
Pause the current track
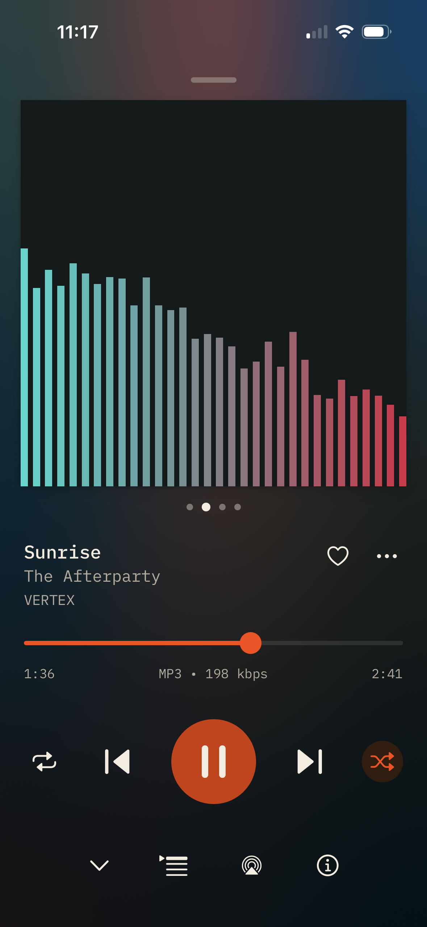213,761
